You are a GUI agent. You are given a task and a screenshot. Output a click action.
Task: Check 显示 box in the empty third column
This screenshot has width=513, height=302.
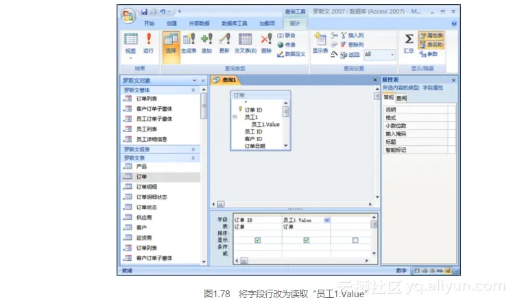coord(355,240)
